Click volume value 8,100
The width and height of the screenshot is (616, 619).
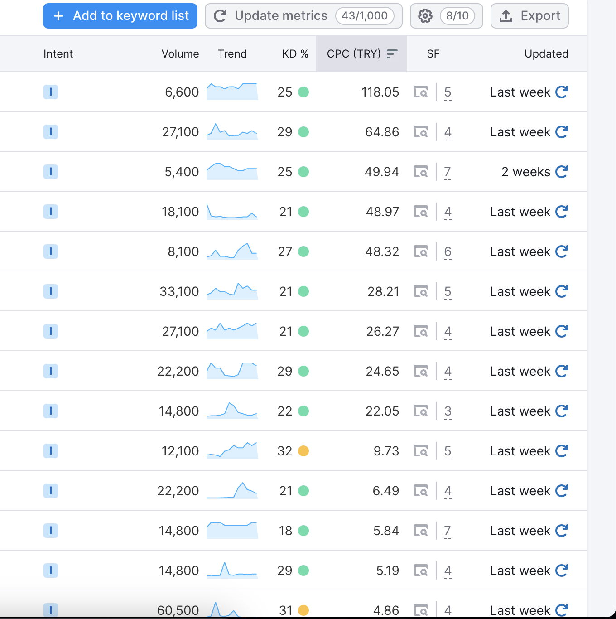pyautogui.click(x=183, y=251)
